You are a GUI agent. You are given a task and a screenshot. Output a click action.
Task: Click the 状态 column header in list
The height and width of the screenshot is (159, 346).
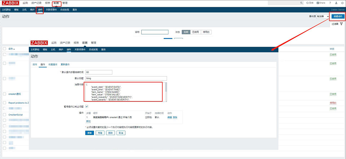point(332,49)
